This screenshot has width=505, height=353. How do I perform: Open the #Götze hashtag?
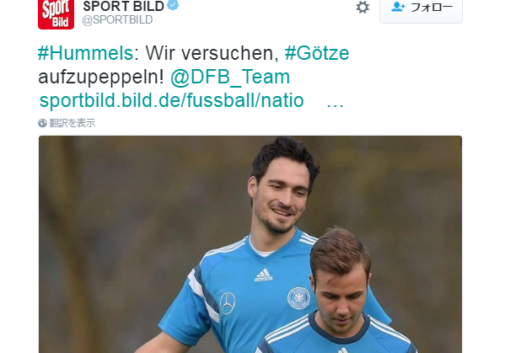pos(317,53)
